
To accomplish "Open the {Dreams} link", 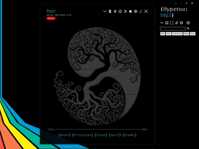I will coord(129,135).
